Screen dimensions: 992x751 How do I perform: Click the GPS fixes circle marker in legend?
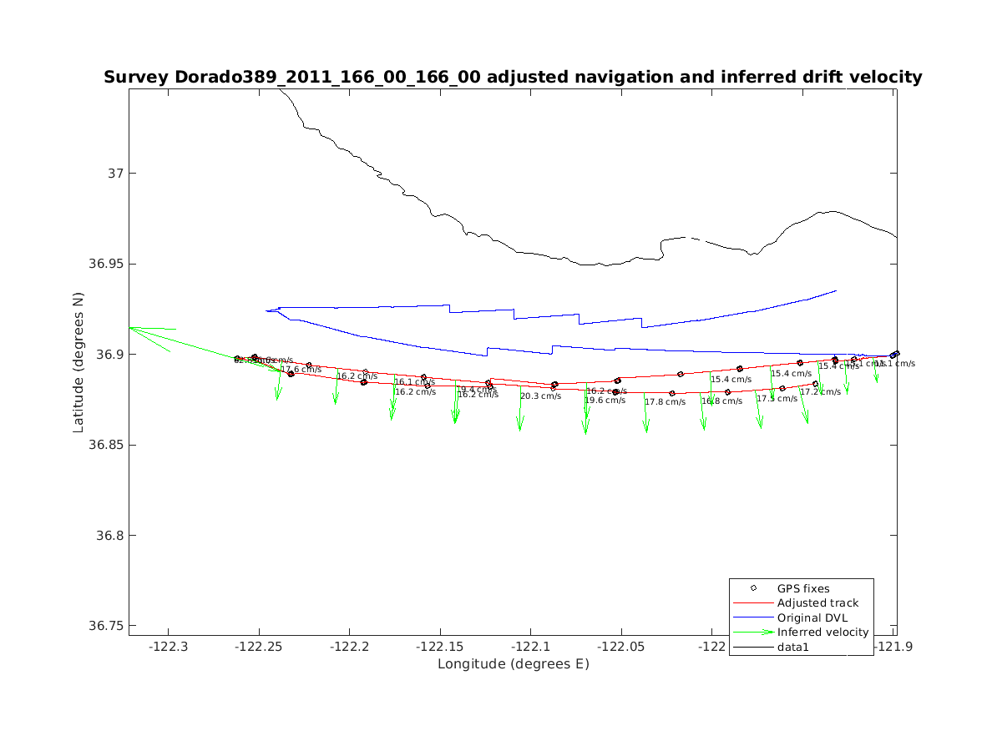coord(753,588)
